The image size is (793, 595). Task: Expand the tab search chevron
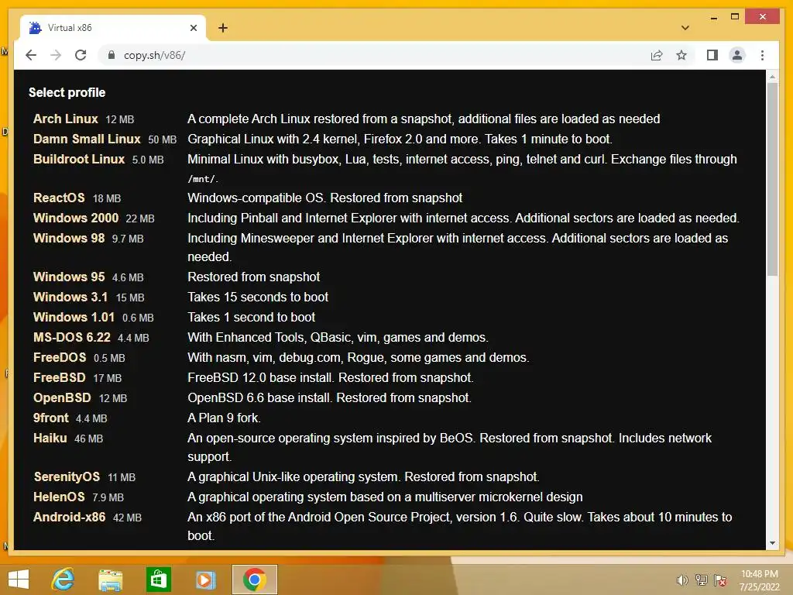685,28
